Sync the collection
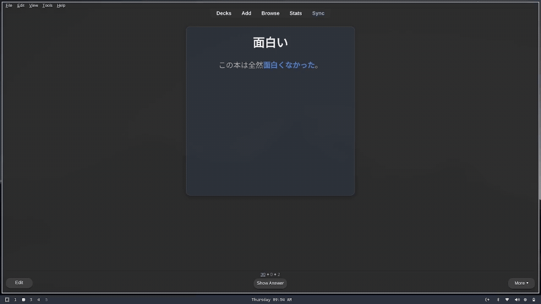The height and width of the screenshot is (304, 541). pos(318,13)
